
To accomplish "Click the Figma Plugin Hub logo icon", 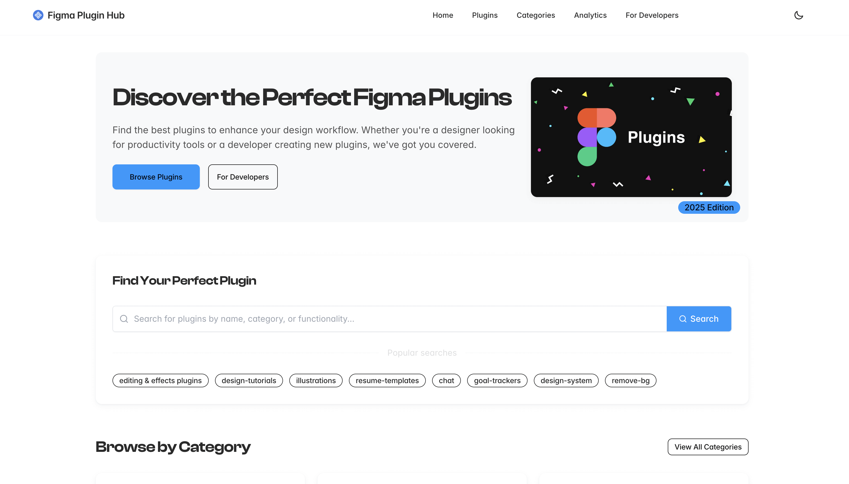I will pyautogui.click(x=38, y=15).
